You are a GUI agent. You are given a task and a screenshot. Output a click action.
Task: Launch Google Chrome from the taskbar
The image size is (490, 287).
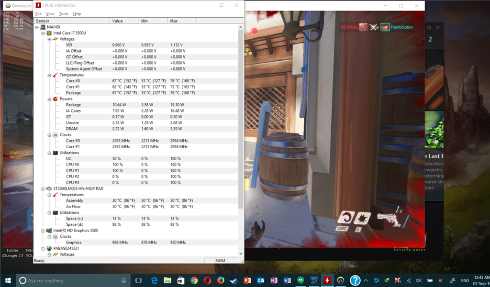point(194,280)
